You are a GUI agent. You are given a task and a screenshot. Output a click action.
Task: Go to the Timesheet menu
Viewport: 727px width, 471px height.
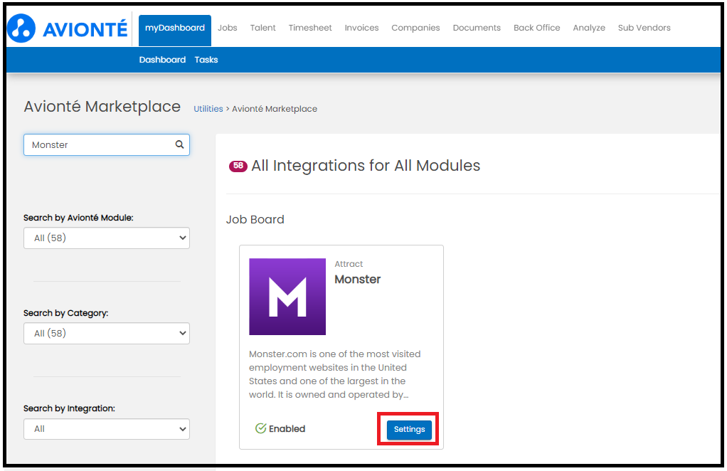310,28
